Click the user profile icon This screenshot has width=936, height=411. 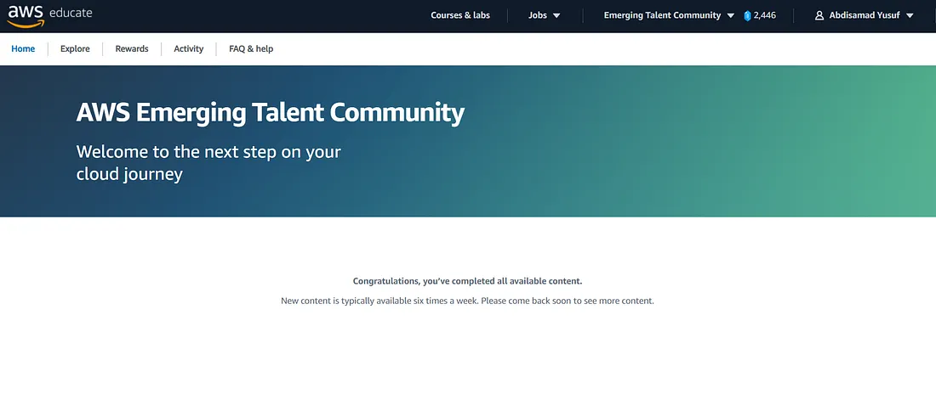point(819,15)
